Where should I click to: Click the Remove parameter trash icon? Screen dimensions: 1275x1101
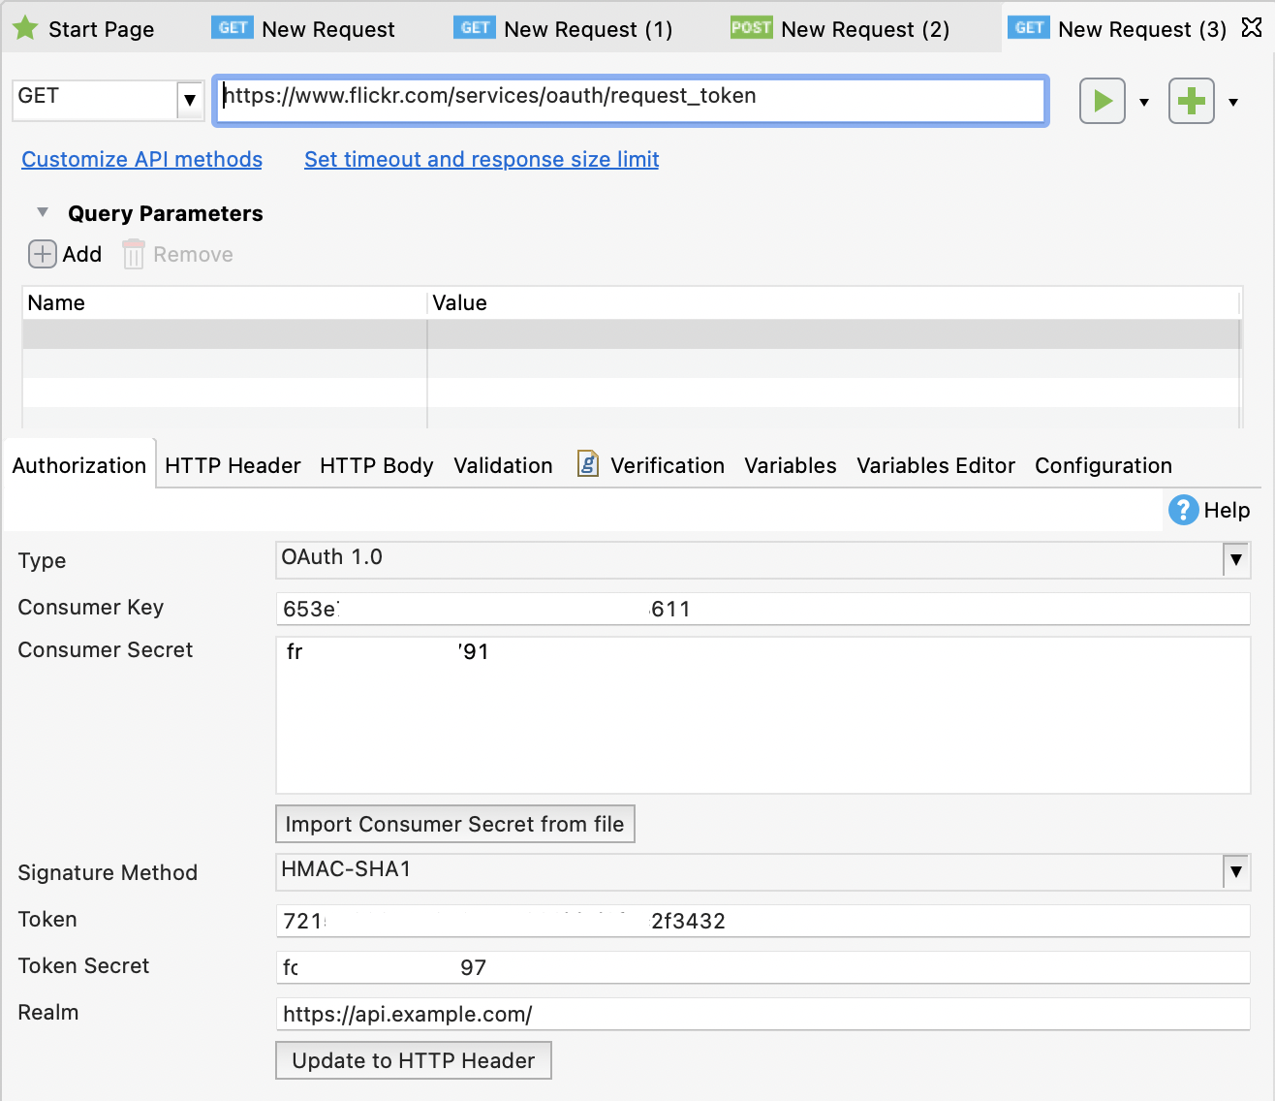tap(134, 255)
